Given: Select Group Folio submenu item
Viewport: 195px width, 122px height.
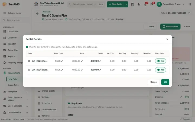Looking at the screenshot, I should point(13,85).
